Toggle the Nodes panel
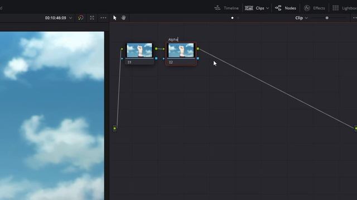The width and height of the screenshot is (357, 200). coord(286,8)
